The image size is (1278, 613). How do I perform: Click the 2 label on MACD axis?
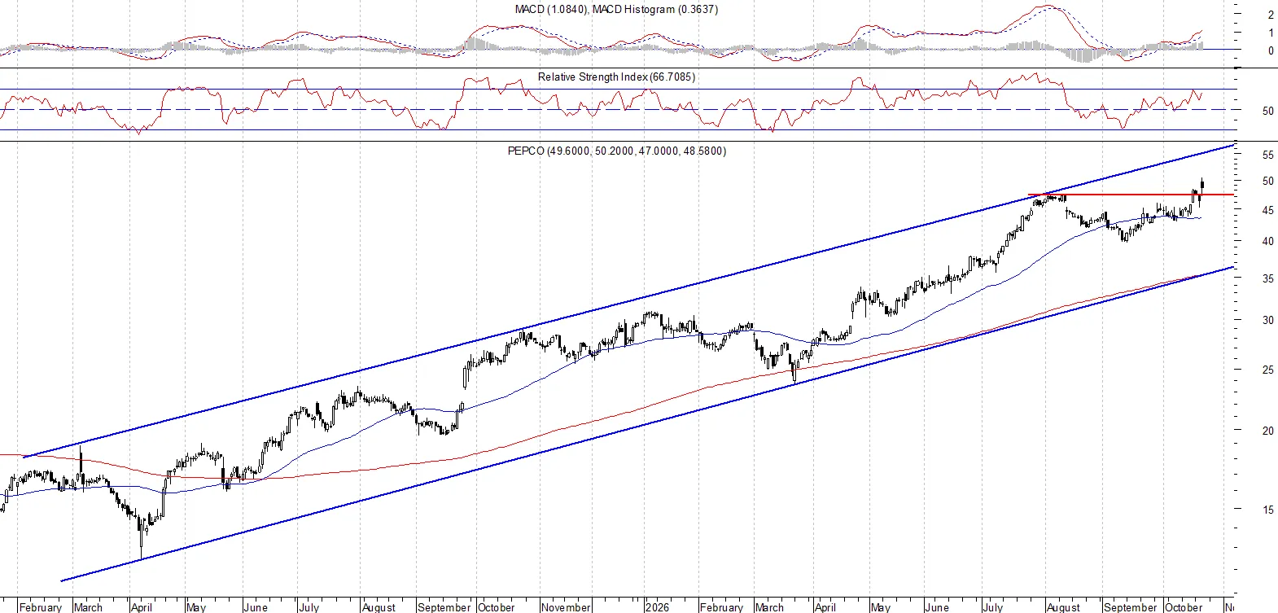[x=1271, y=15]
